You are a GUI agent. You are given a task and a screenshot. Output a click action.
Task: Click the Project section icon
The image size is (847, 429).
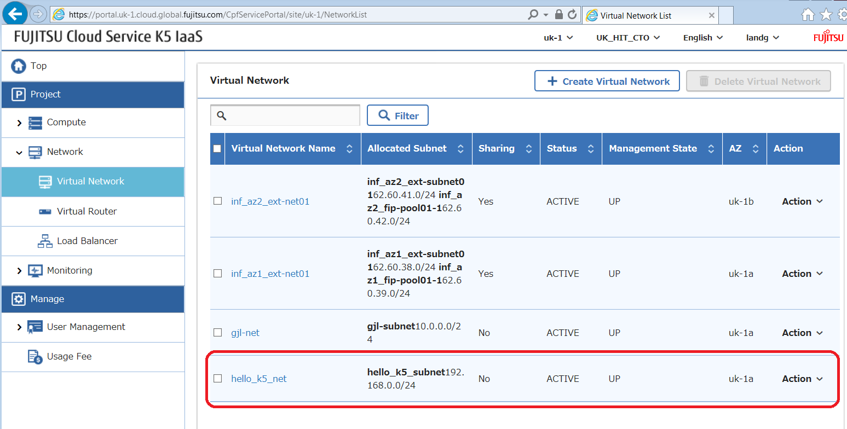point(19,94)
